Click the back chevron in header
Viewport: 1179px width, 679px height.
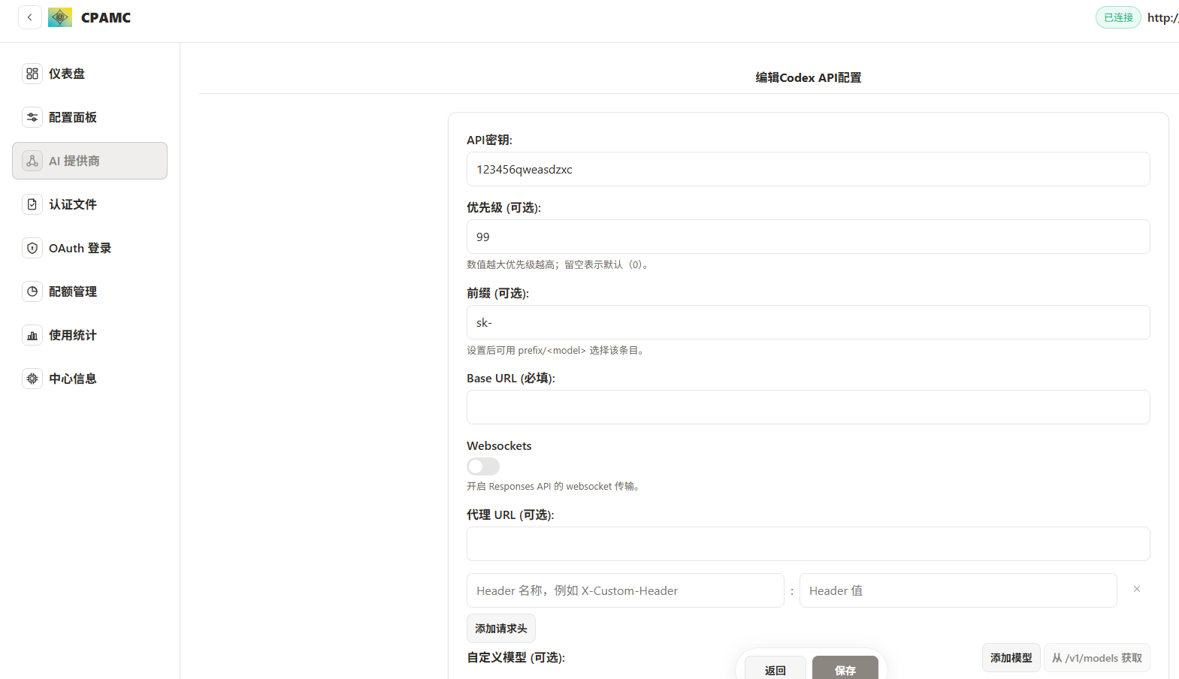point(30,17)
